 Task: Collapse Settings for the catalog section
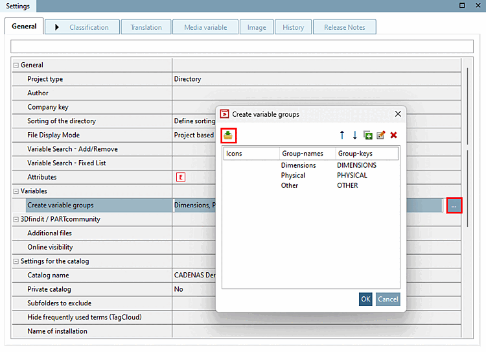[x=16, y=261]
